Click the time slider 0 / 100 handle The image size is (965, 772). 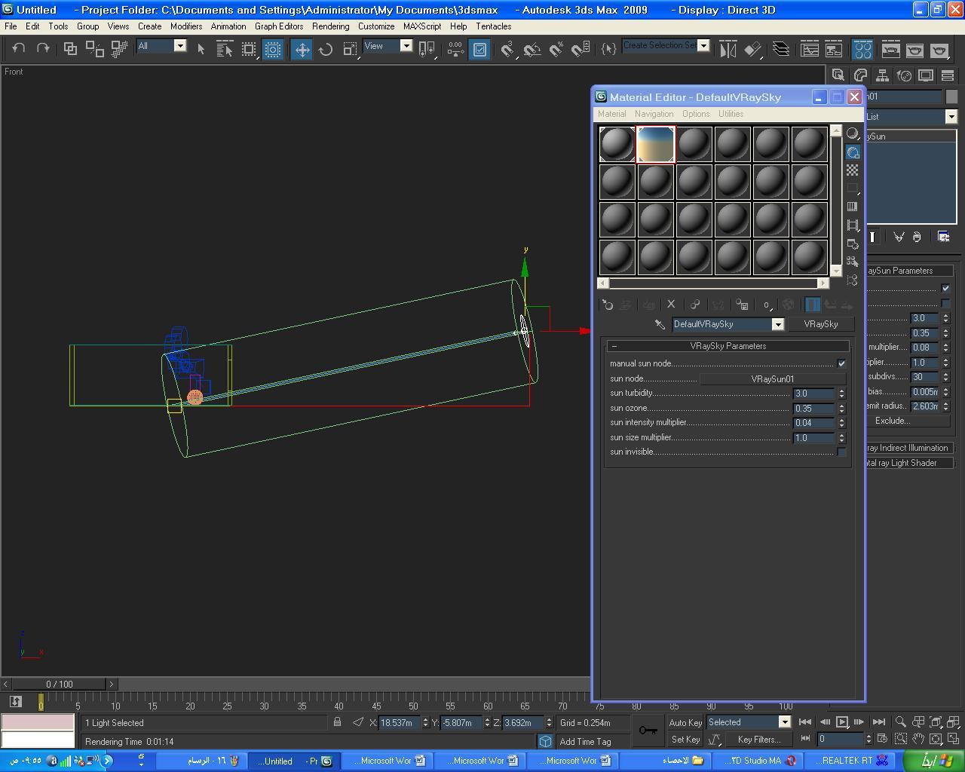pyautogui.click(x=59, y=684)
